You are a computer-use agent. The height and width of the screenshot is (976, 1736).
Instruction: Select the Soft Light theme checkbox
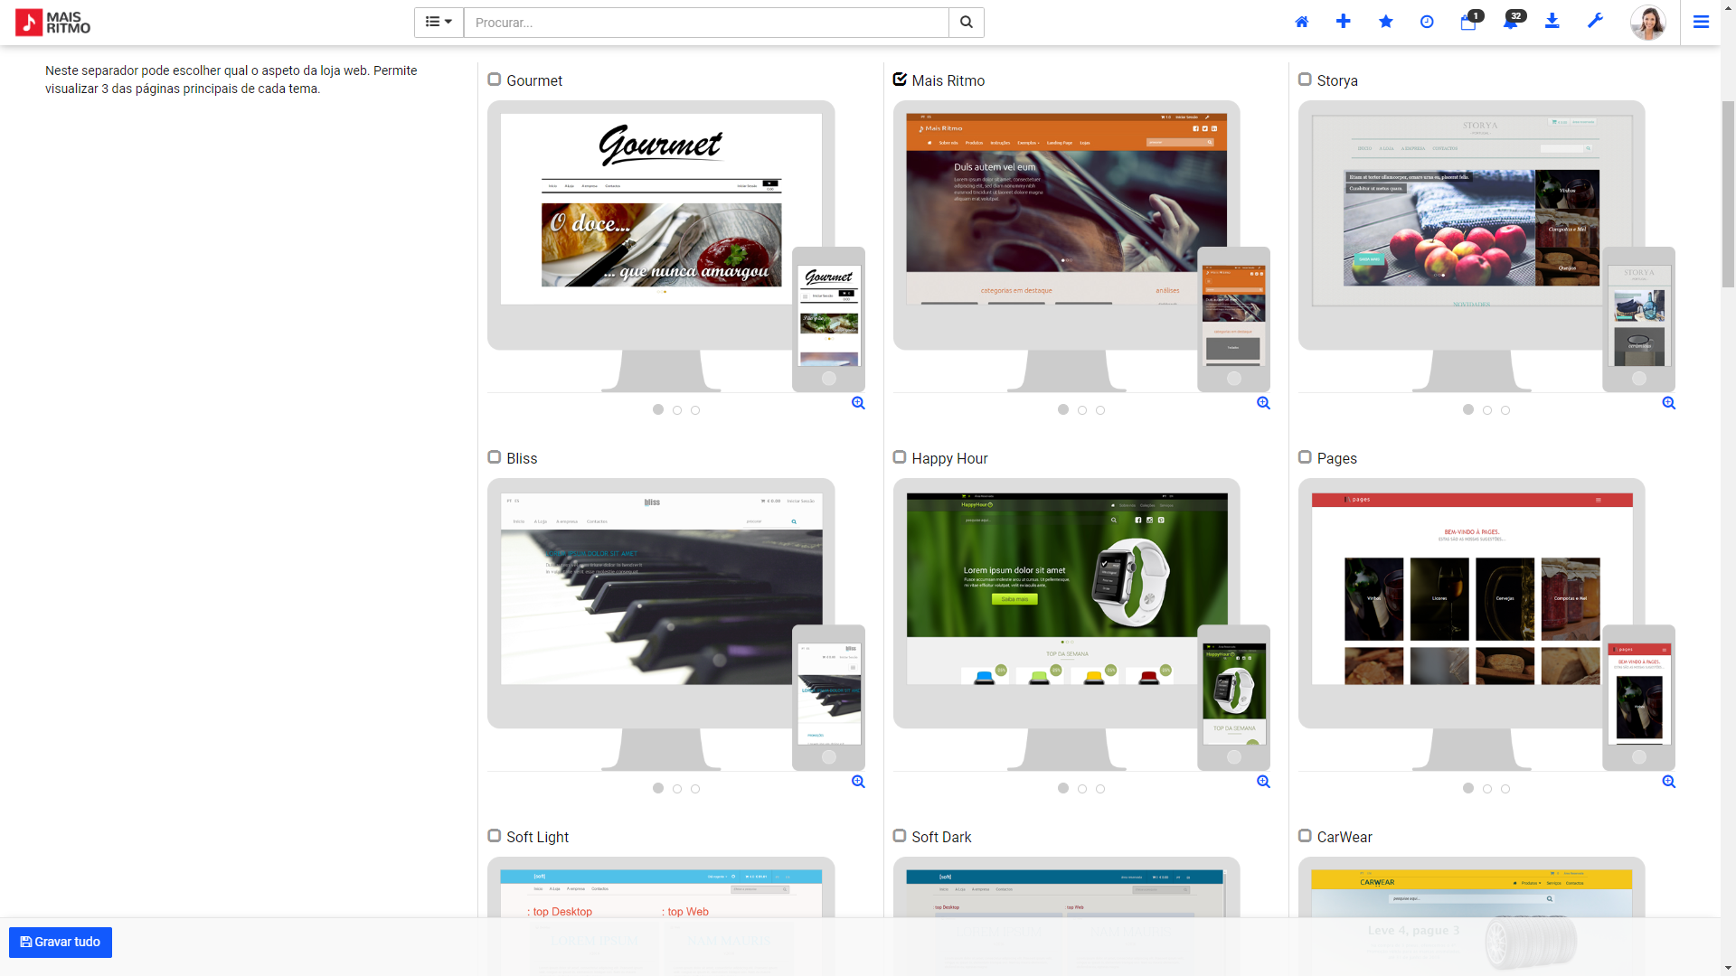[x=495, y=836]
